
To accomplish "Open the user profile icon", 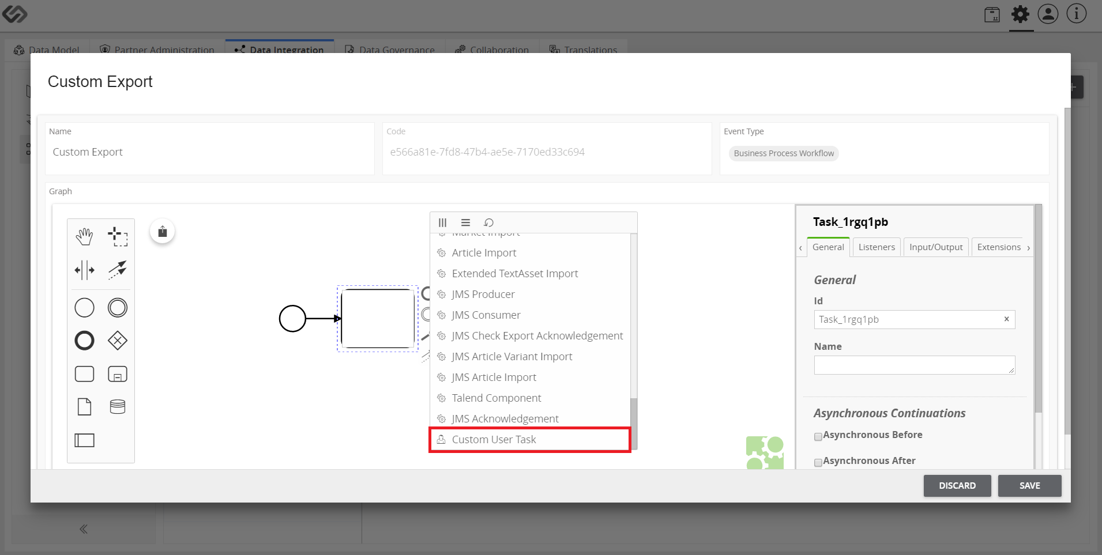I will tap(1048, 14).
